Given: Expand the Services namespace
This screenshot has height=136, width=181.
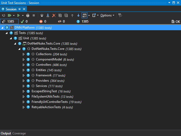Looking at the screenshot, I should [24, 86].
